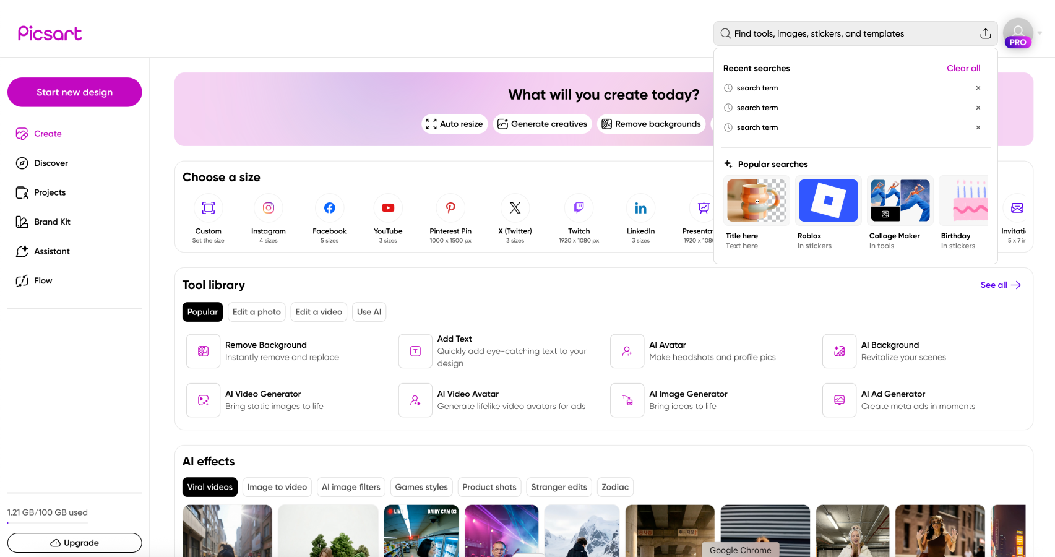
Task: Open the Discover section in the sidebar
Action: point(50,163)
